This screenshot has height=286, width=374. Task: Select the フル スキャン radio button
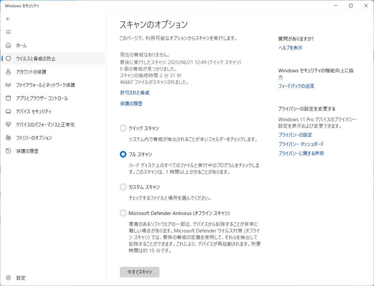(123, 154)
